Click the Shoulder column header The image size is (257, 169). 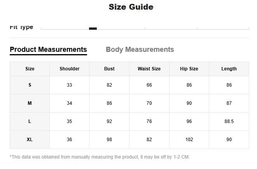tap(70, 69)
